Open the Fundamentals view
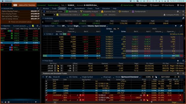Screen dimensions: 186x104 coord(139,12)
